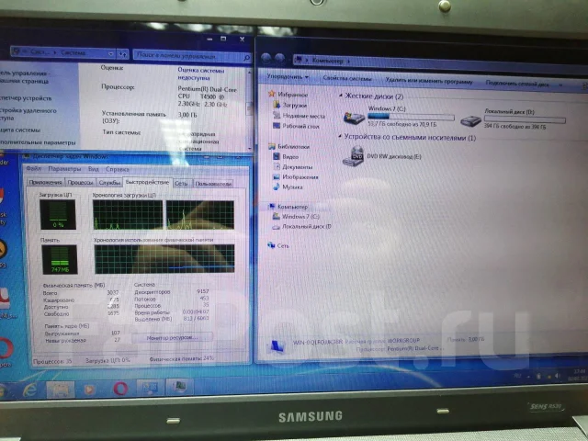
Task: Click the 747 МБ memory gauge
Action: coord(60,259)
